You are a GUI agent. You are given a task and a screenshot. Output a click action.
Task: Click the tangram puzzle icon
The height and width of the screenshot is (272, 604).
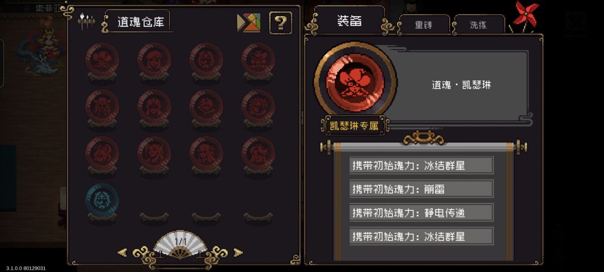click(x=249, y=23)
